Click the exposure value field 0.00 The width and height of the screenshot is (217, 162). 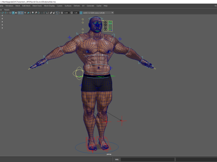point(66,13)
